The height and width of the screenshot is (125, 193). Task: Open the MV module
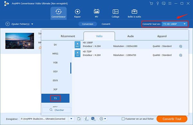[96, 13]
